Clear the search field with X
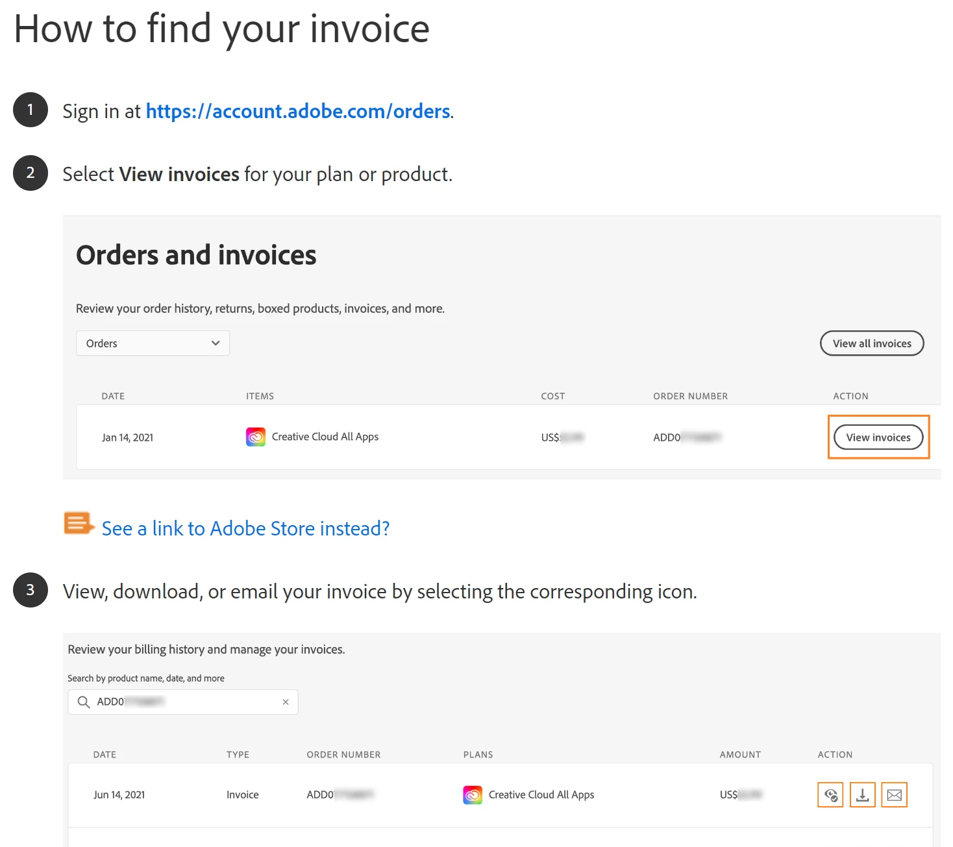953x847 pixels. pos(286,702)
